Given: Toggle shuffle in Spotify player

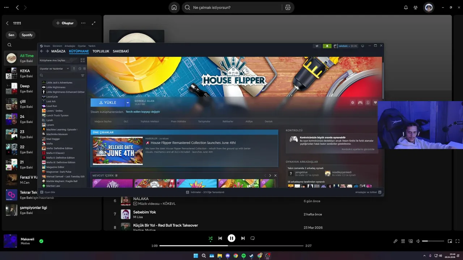Looking at the screenshot, I should tap(211, 238).
